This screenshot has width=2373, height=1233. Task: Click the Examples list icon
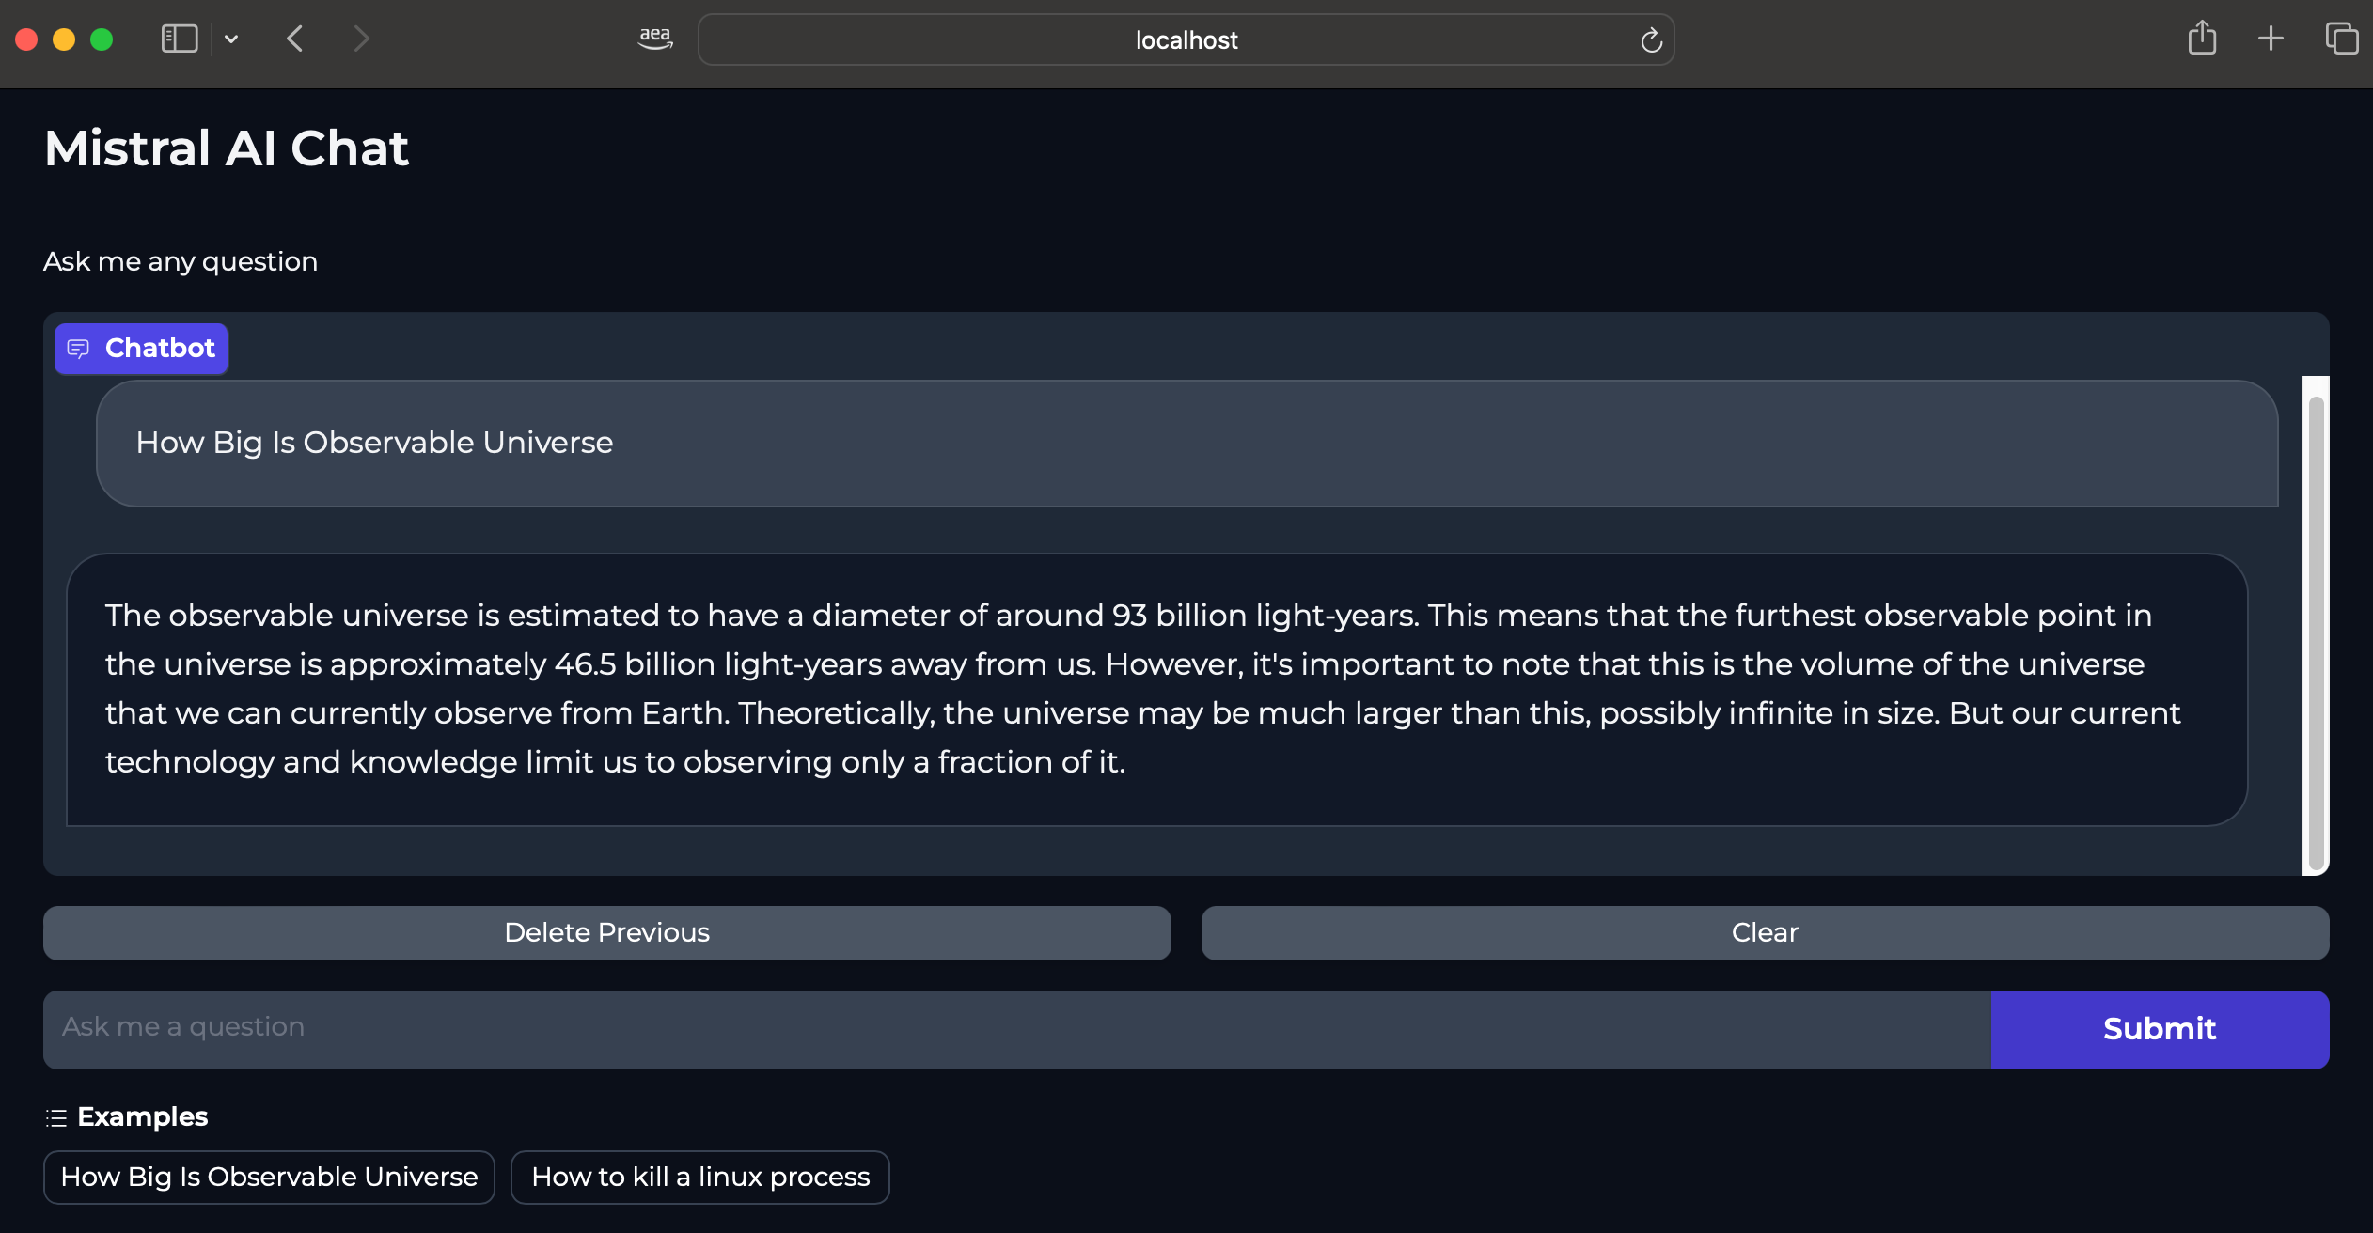pos(56,1117)
